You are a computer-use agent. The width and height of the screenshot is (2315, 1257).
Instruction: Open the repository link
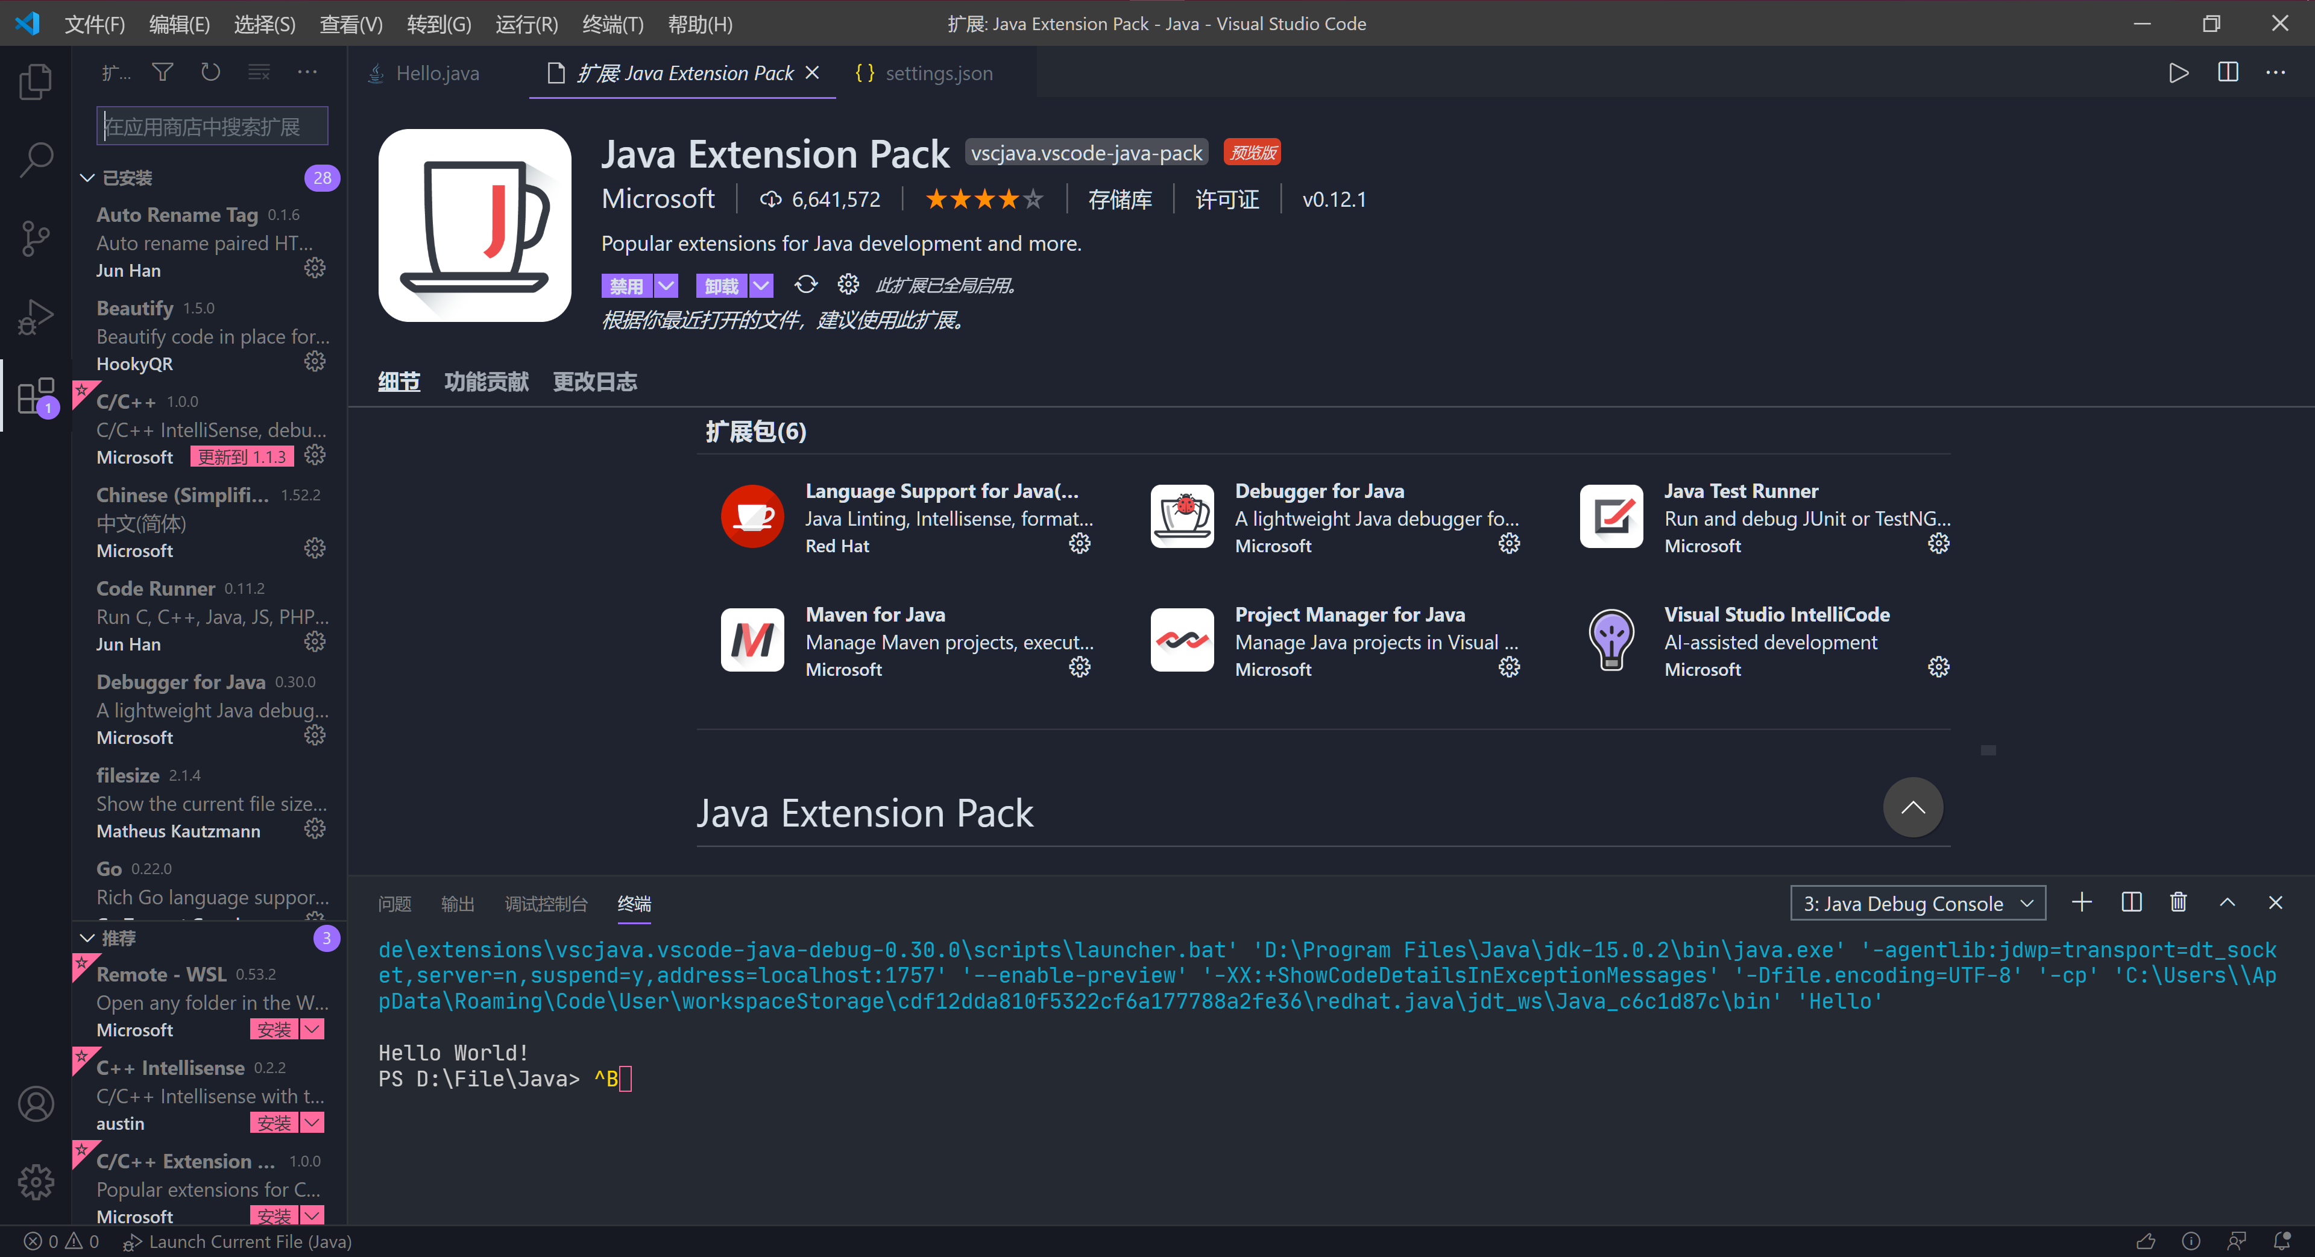tap(1120, 200)
